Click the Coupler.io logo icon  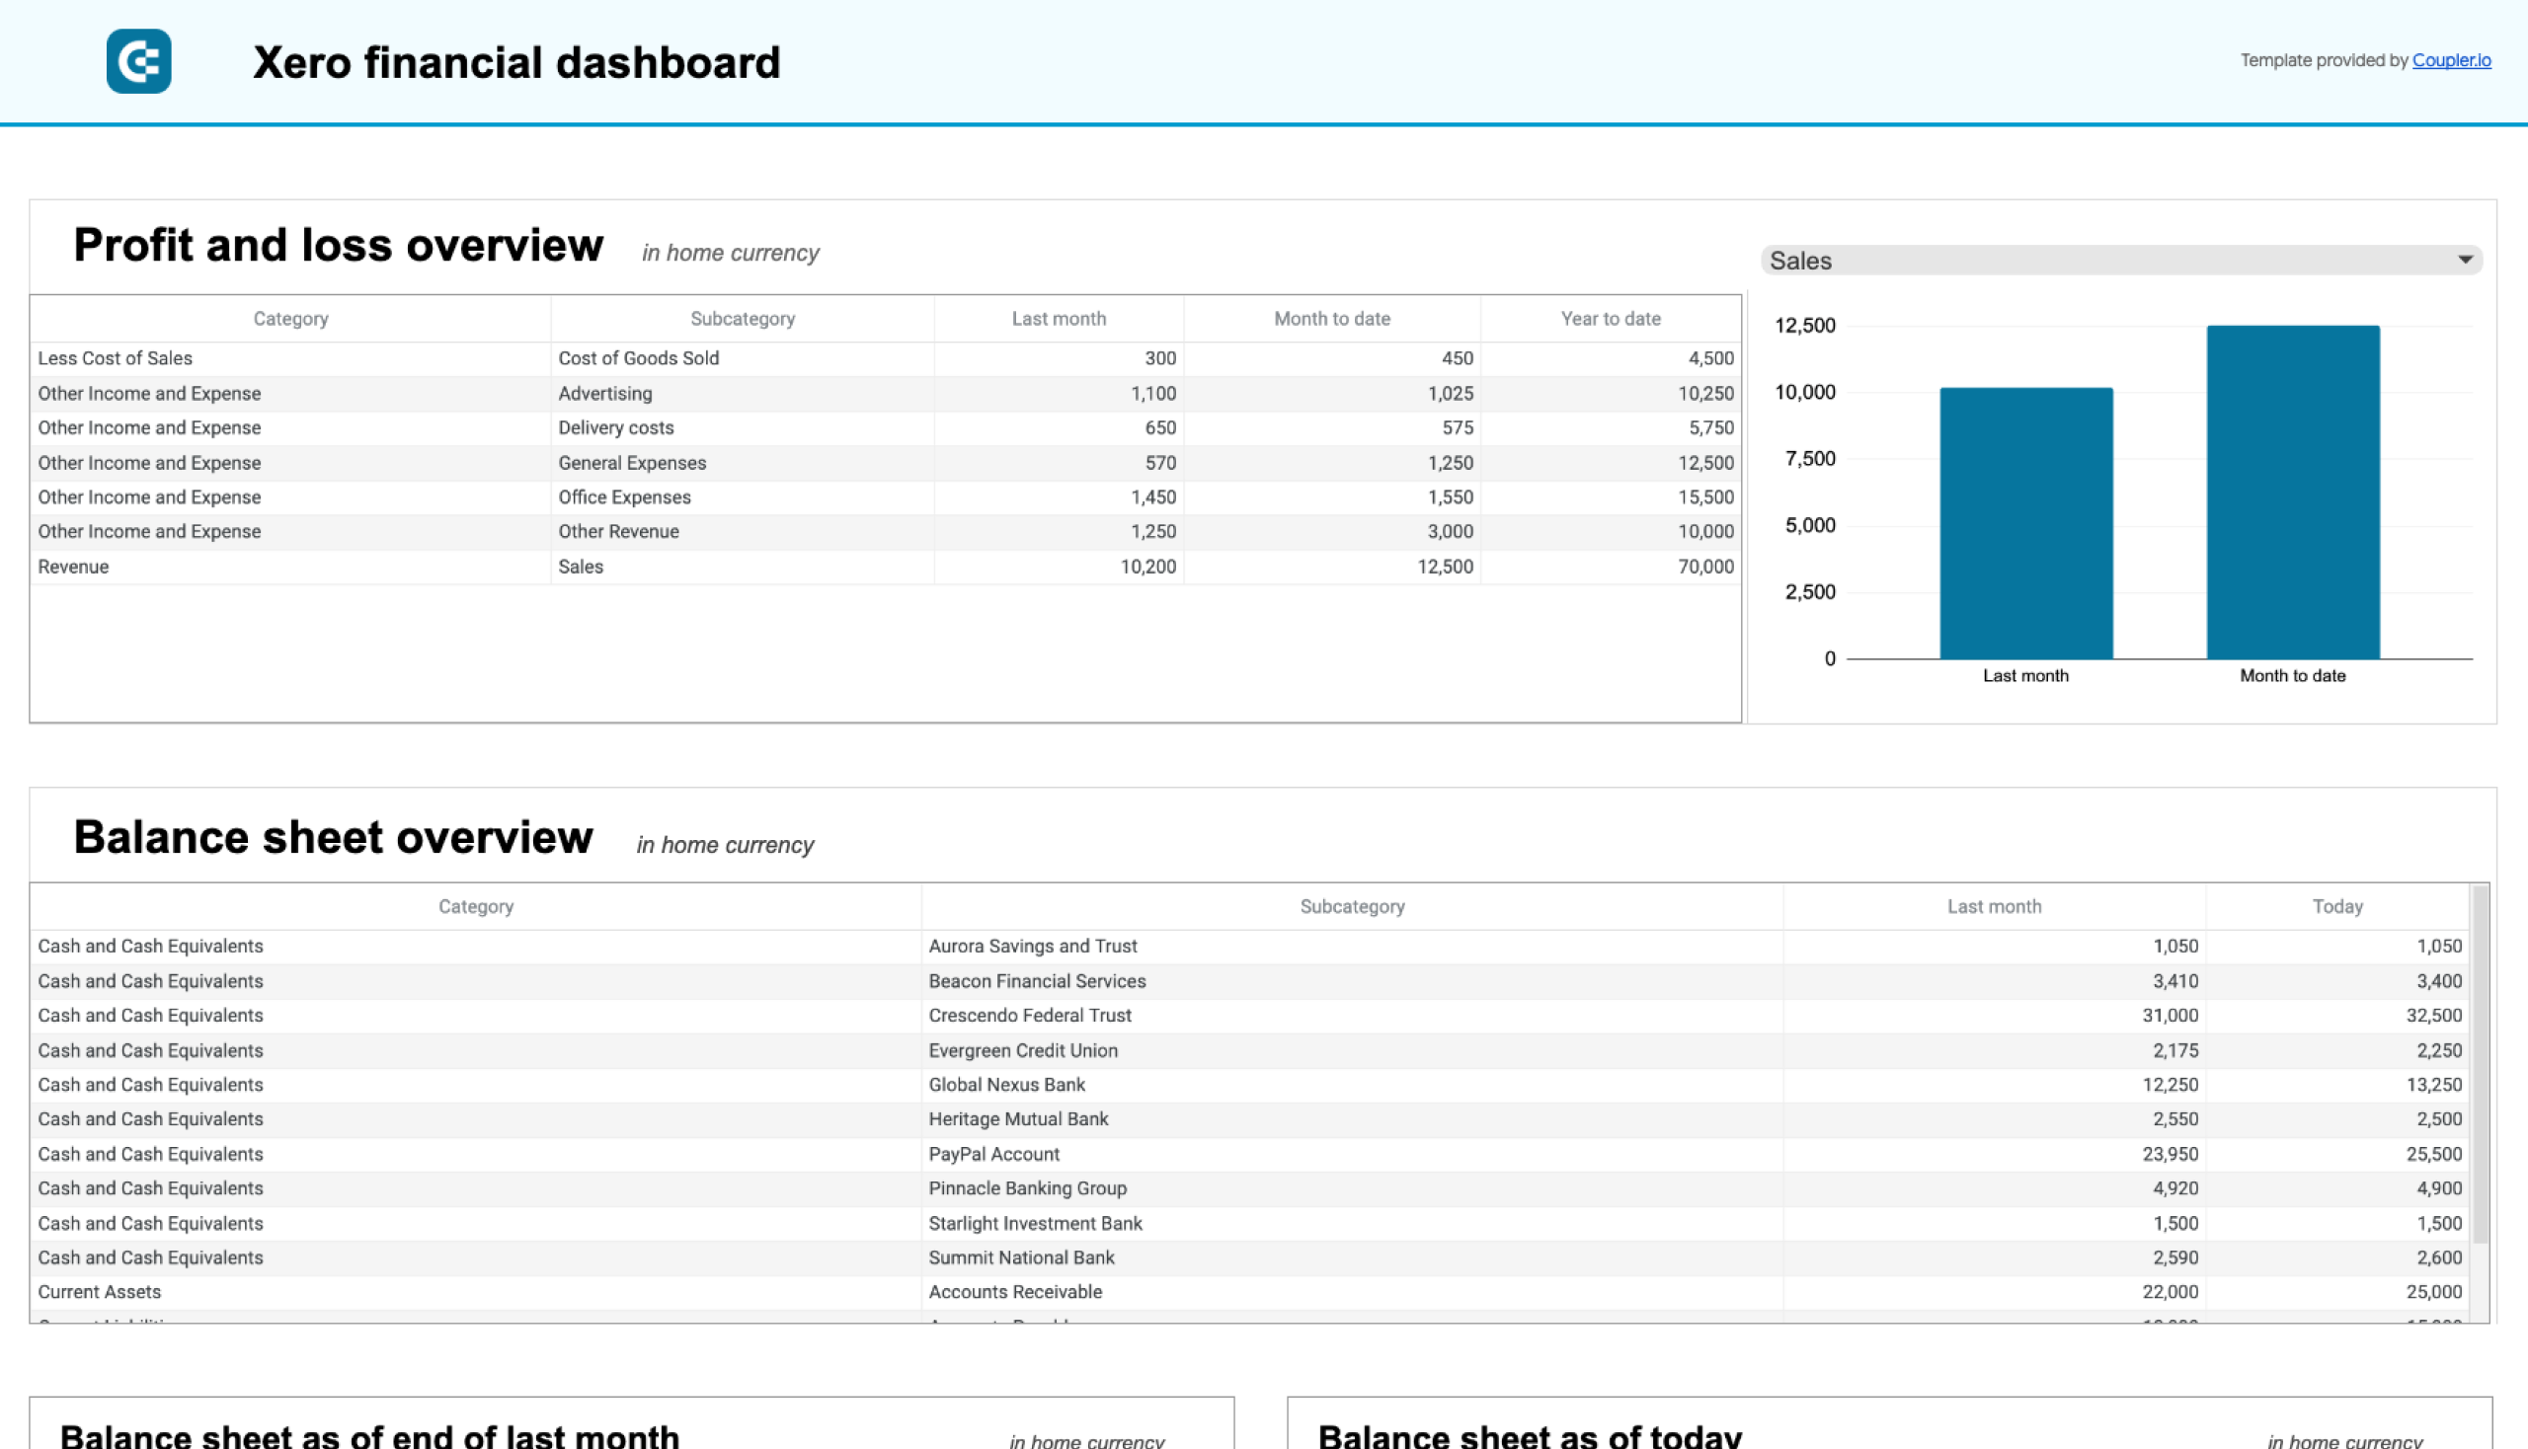(x=138, y=62)
